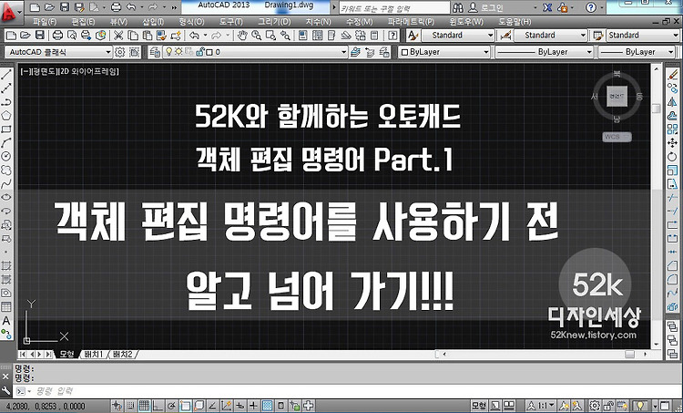
Task: Open the table style Standard dropdown
Action: coord(642,36)
